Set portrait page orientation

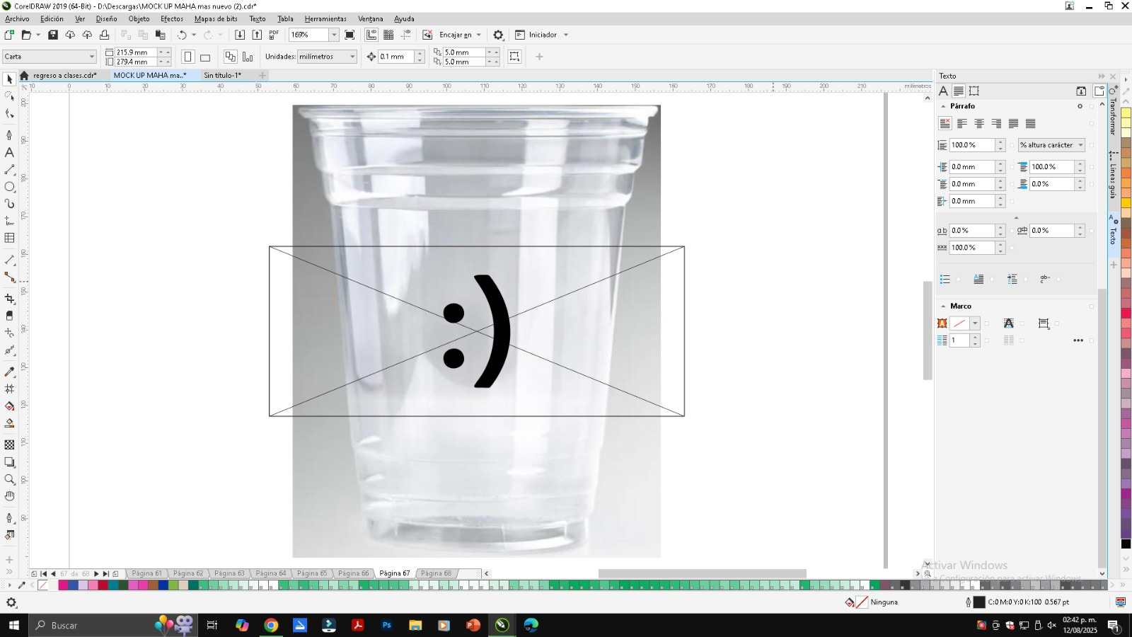187,57
